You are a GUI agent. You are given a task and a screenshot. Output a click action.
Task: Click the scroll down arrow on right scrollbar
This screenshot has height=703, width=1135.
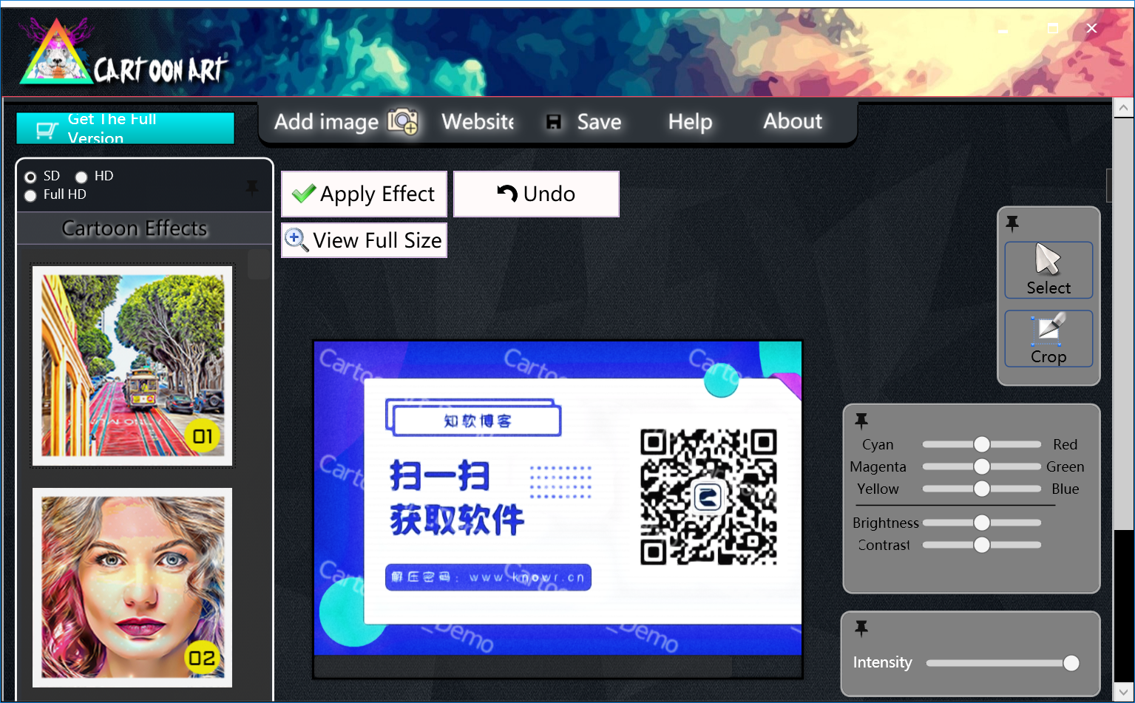(x=1123, y=693)
